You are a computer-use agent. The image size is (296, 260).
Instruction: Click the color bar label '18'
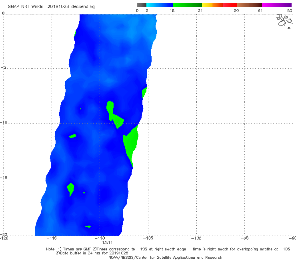tap(172, 11)
